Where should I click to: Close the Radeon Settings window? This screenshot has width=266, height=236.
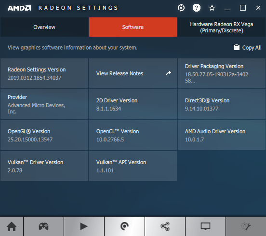[x=258, y=8]
